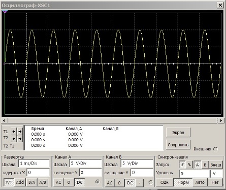Move cursor T2 right with arrow
Image resolution: width=226 pixels, height=190 pixels.
(20, 139)
